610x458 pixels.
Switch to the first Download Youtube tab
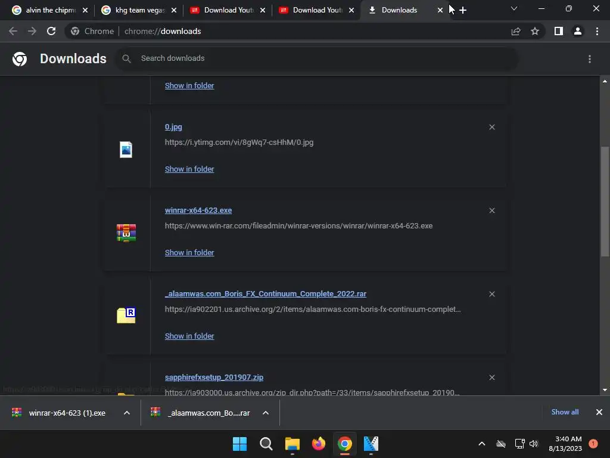tap(228, 10)
